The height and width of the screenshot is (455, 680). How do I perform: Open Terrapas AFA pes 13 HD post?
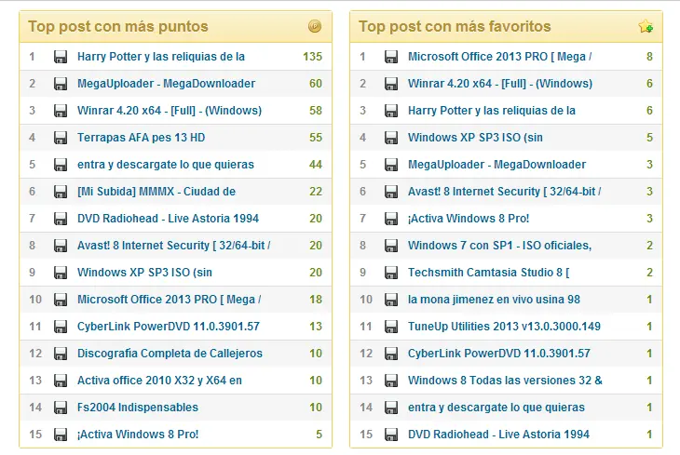point(141,138)
